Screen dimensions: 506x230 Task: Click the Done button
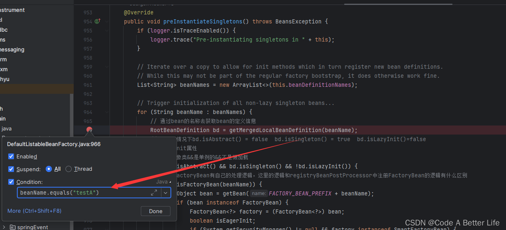click(x=156, y=211)
